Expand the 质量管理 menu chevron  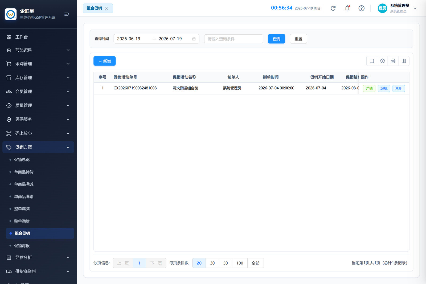tap(68, 106)
